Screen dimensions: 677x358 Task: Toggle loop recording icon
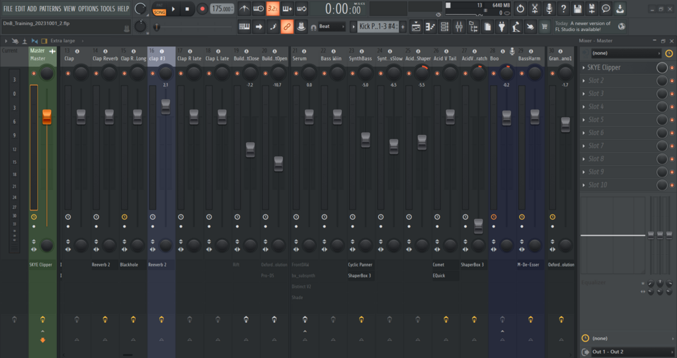[301, 8]
